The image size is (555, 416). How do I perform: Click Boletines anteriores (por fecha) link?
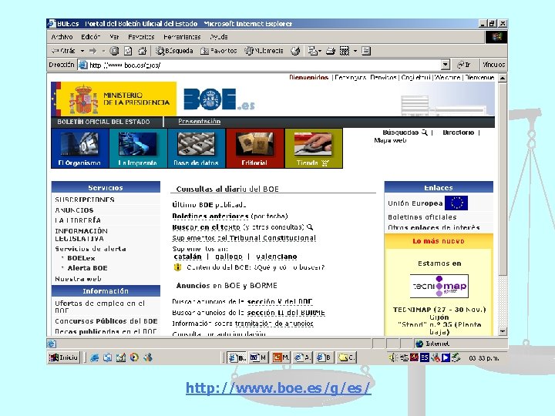(230, 216)
